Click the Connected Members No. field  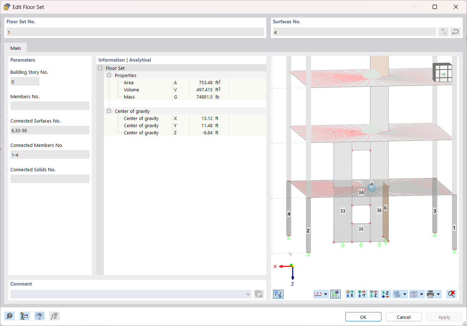tap(50, 155)
